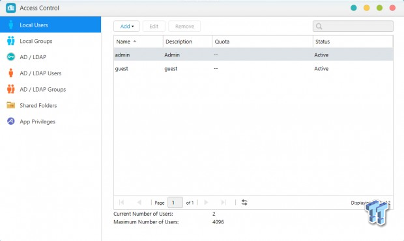The height and width of the screenshot is (241, 404).
Task: Select the guest user name cell
Action: [122, 69]
